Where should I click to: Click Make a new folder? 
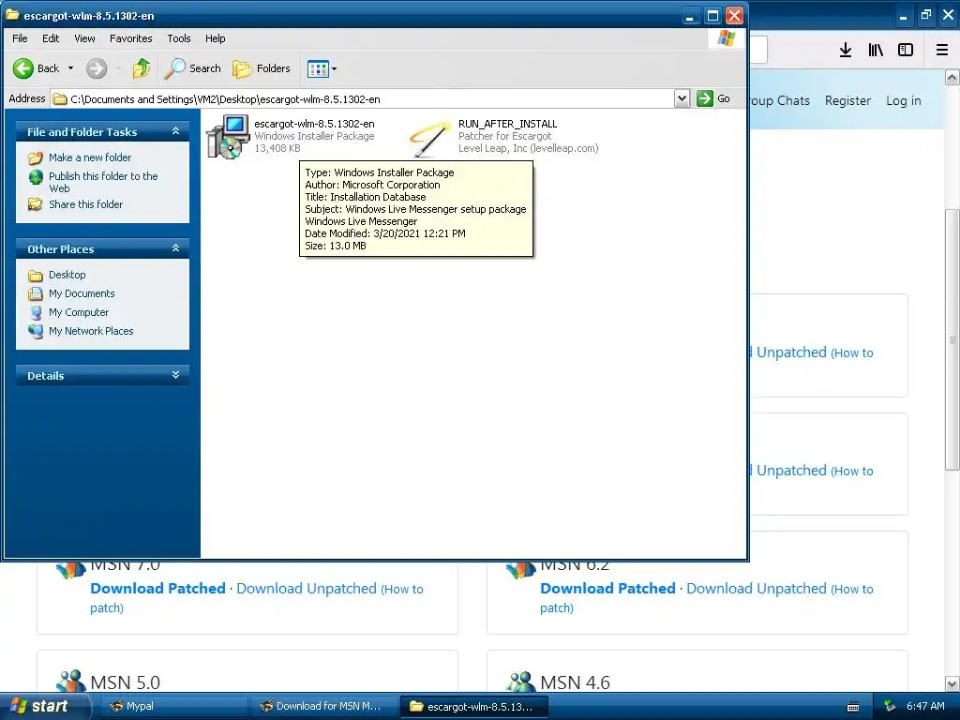[90, 157]
